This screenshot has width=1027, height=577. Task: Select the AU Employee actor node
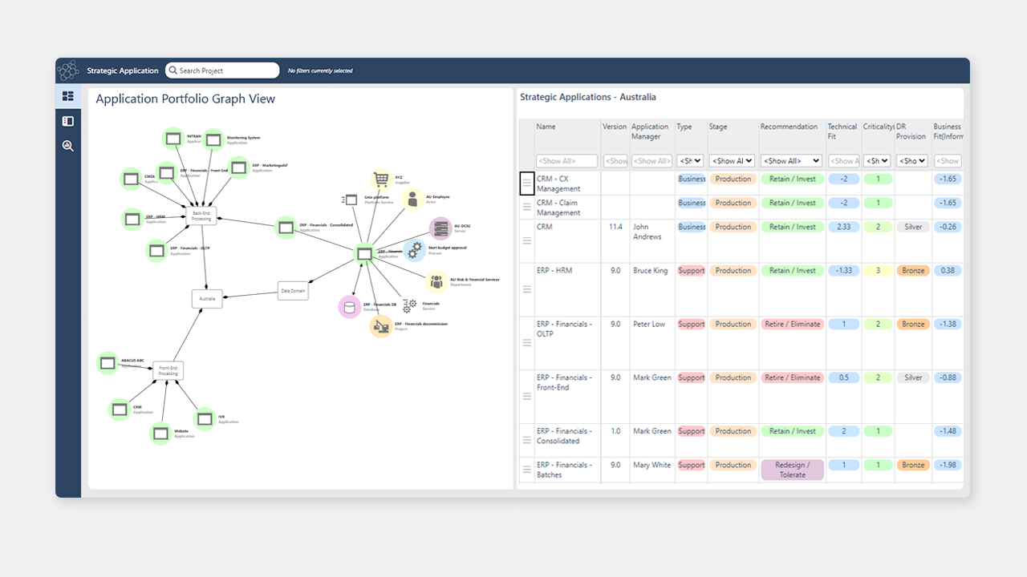pos(412,199)
